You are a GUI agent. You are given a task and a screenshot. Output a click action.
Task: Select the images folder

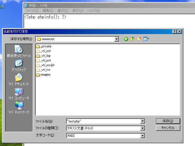[x=45, y=75]
